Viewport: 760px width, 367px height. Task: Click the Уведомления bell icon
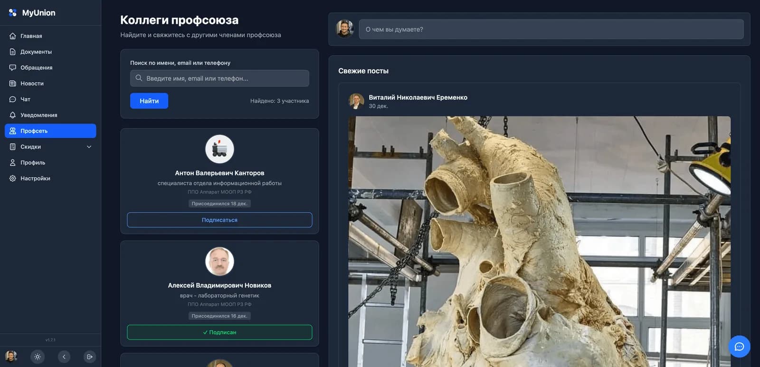pos(13,115)
